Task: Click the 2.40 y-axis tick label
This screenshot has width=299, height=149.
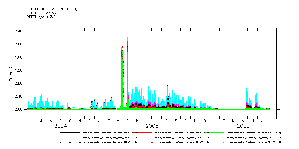Action: [18, 31]
